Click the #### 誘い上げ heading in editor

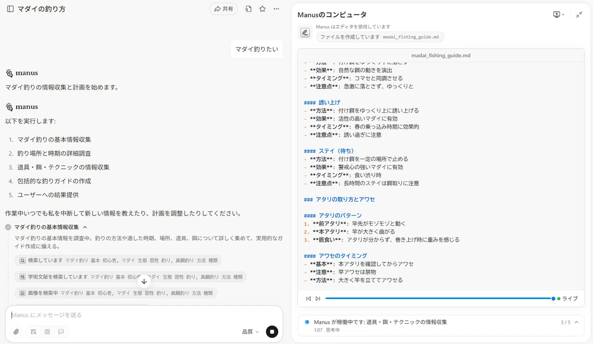coord(322,102)
